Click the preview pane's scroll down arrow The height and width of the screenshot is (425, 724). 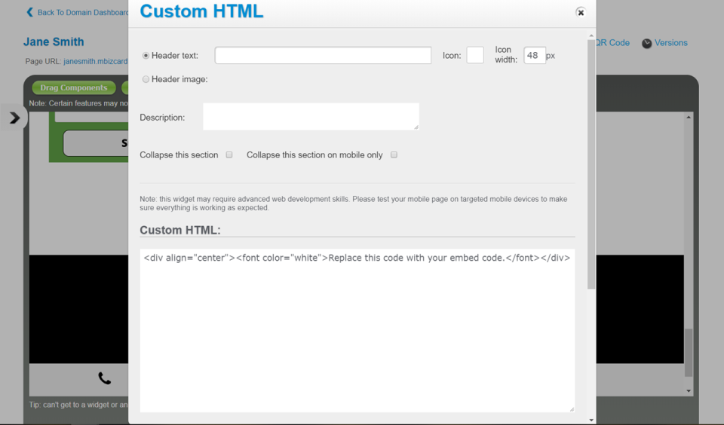(x=689, y=391)
